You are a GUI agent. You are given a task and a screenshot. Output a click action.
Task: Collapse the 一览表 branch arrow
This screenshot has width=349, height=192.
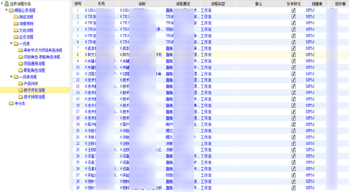tap(11, 43)
